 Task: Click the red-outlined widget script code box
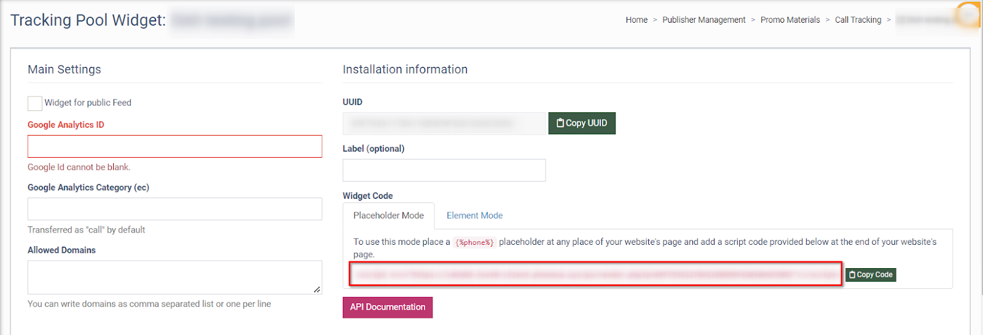(x=595, y=274)
